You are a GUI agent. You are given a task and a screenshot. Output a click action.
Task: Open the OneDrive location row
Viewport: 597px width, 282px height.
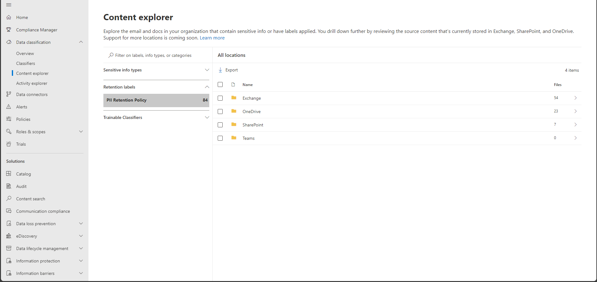click(397, 111)
